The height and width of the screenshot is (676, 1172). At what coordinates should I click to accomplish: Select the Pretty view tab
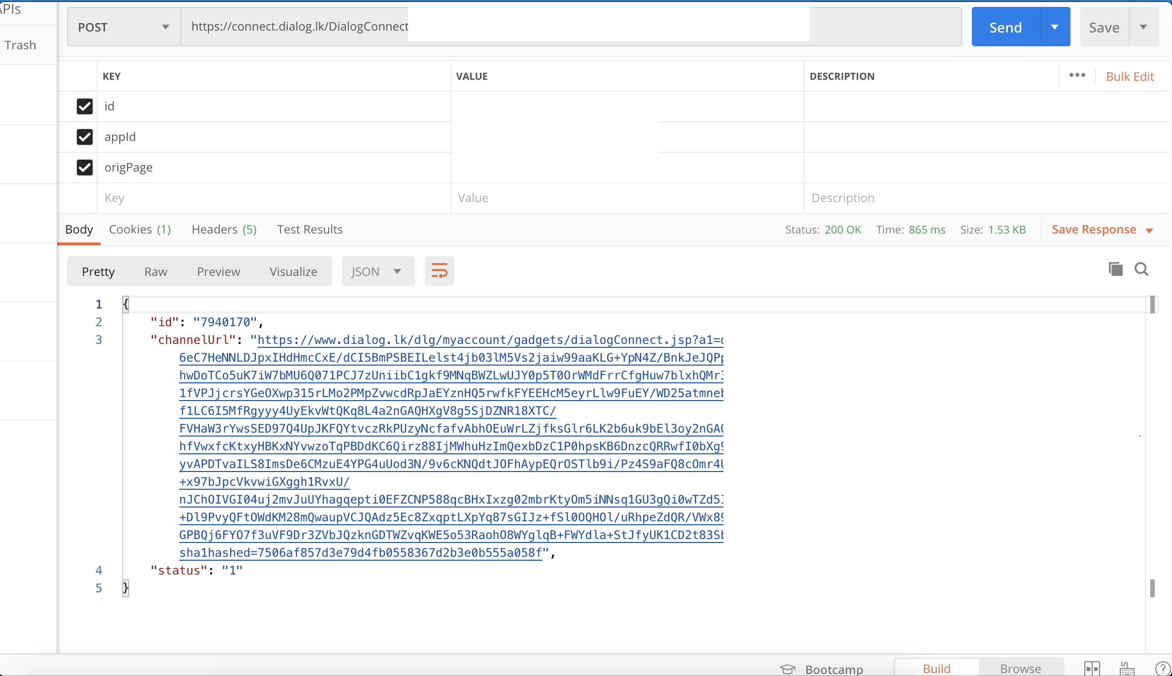click(98, 271)
